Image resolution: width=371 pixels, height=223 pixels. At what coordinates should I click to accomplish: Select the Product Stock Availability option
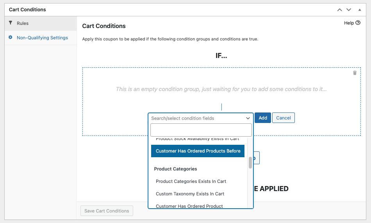197,139
